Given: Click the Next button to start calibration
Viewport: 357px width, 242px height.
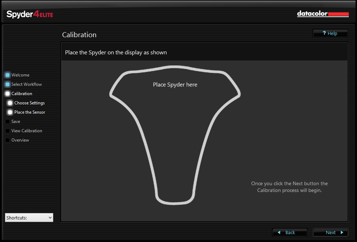Looking at the screenshot, I should point(330,232).
